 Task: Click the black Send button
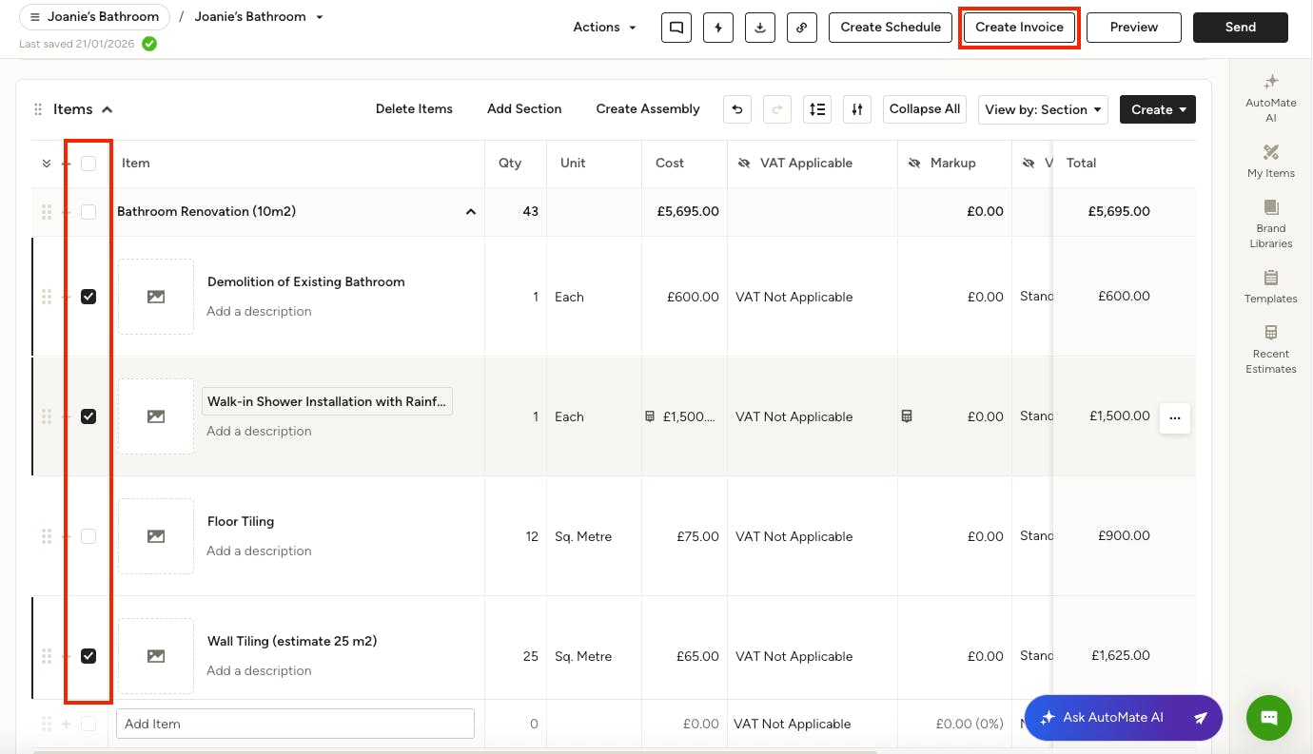(x=1241, y=28)
